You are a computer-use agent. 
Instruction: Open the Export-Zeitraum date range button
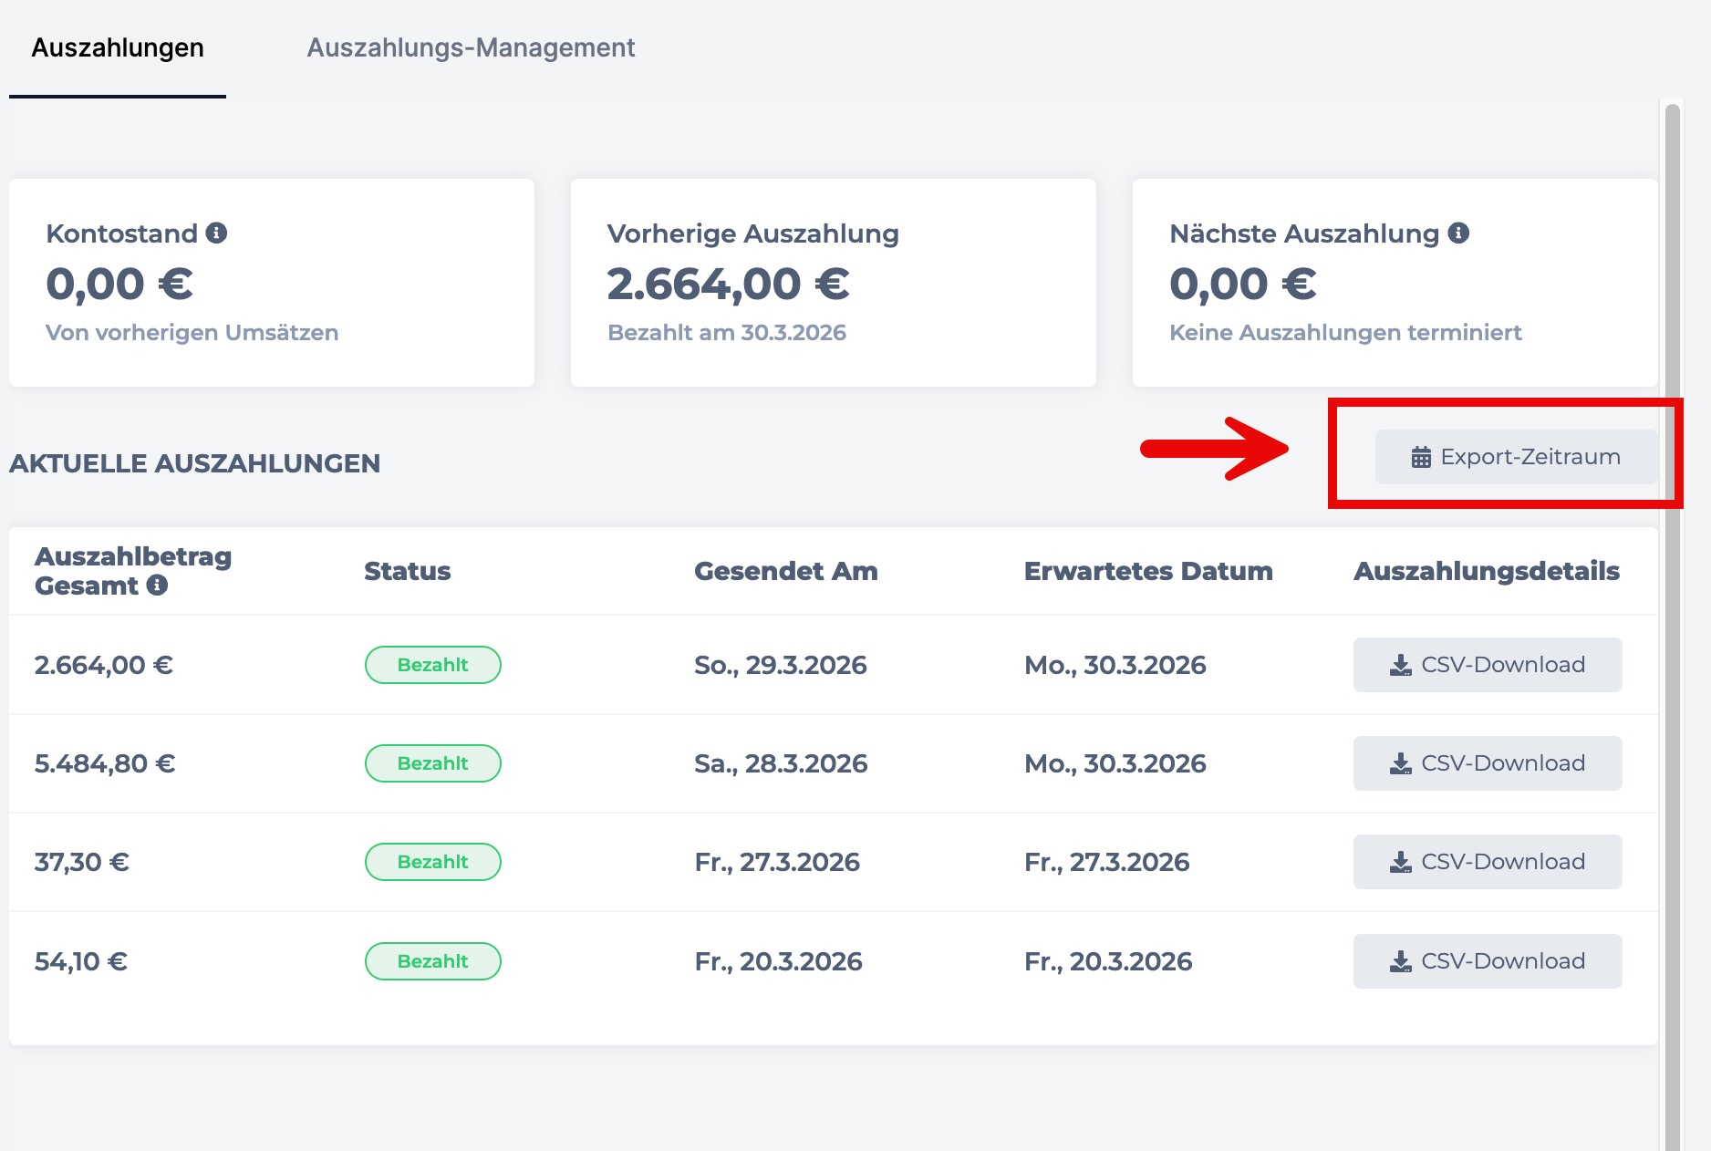click(x=1516, y=457)
